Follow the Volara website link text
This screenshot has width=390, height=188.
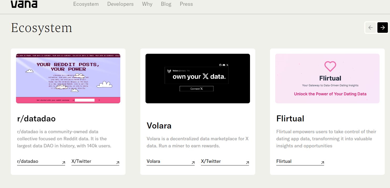pyautogui.click(x=153, y=161)
